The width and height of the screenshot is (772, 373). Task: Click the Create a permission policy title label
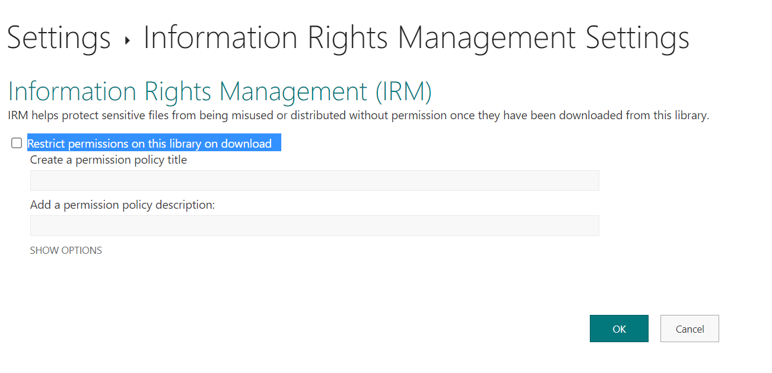[x=109, y=160]
